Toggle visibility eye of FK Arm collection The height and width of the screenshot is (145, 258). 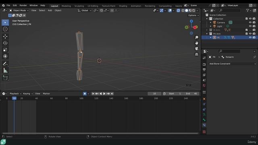250,34
